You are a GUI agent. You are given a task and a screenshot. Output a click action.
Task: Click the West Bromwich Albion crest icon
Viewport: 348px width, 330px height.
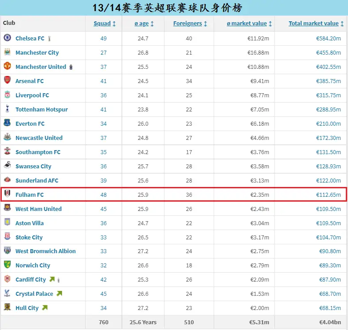click(8, 250)
